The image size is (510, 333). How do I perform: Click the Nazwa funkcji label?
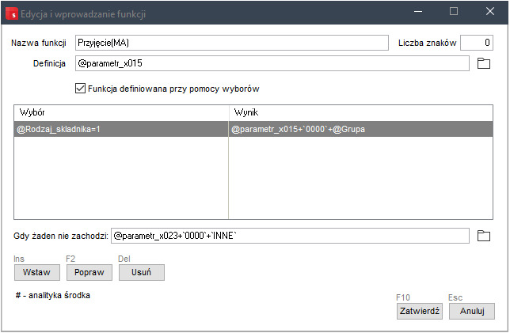pos(39,43)
